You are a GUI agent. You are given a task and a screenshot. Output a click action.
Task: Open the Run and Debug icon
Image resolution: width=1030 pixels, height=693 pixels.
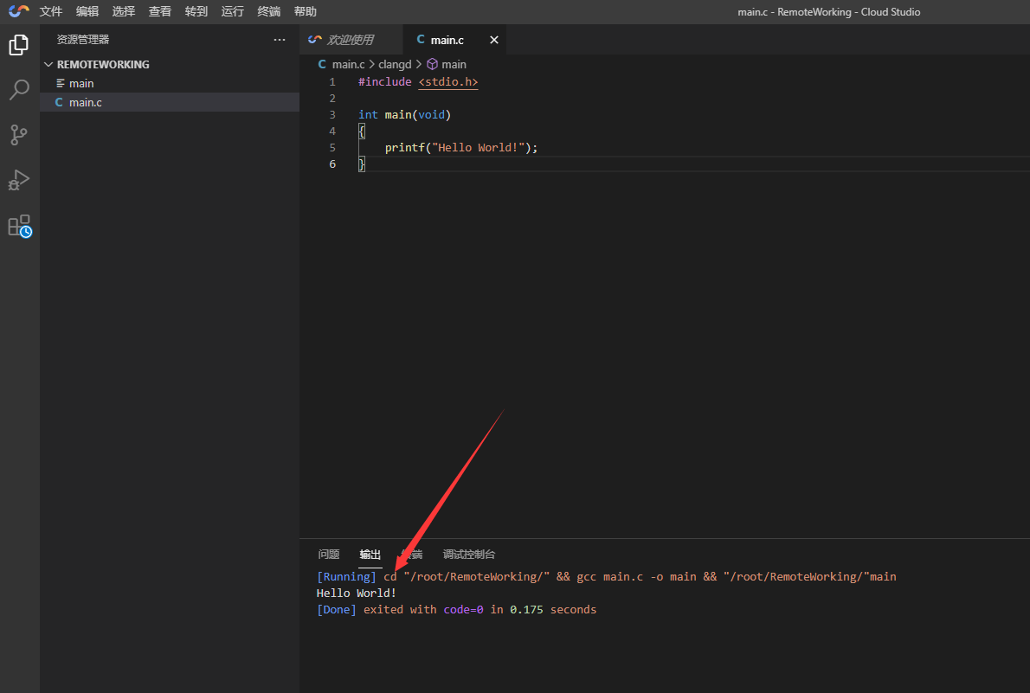(x=19, y=180)
